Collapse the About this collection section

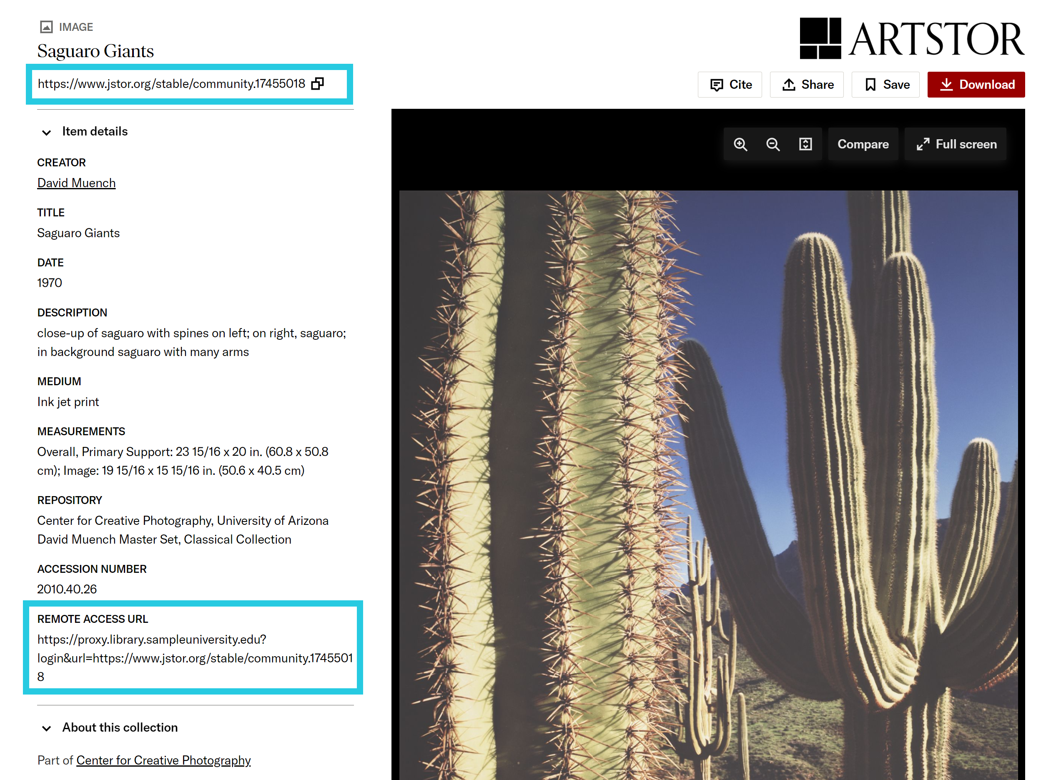click(46, 728)
